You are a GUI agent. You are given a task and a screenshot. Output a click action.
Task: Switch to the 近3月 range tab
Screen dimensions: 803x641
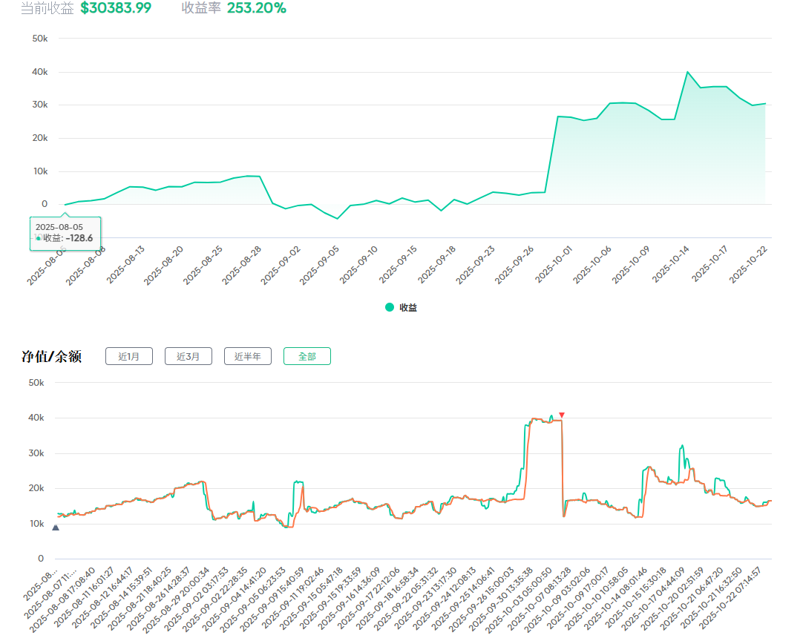[188, 356]
